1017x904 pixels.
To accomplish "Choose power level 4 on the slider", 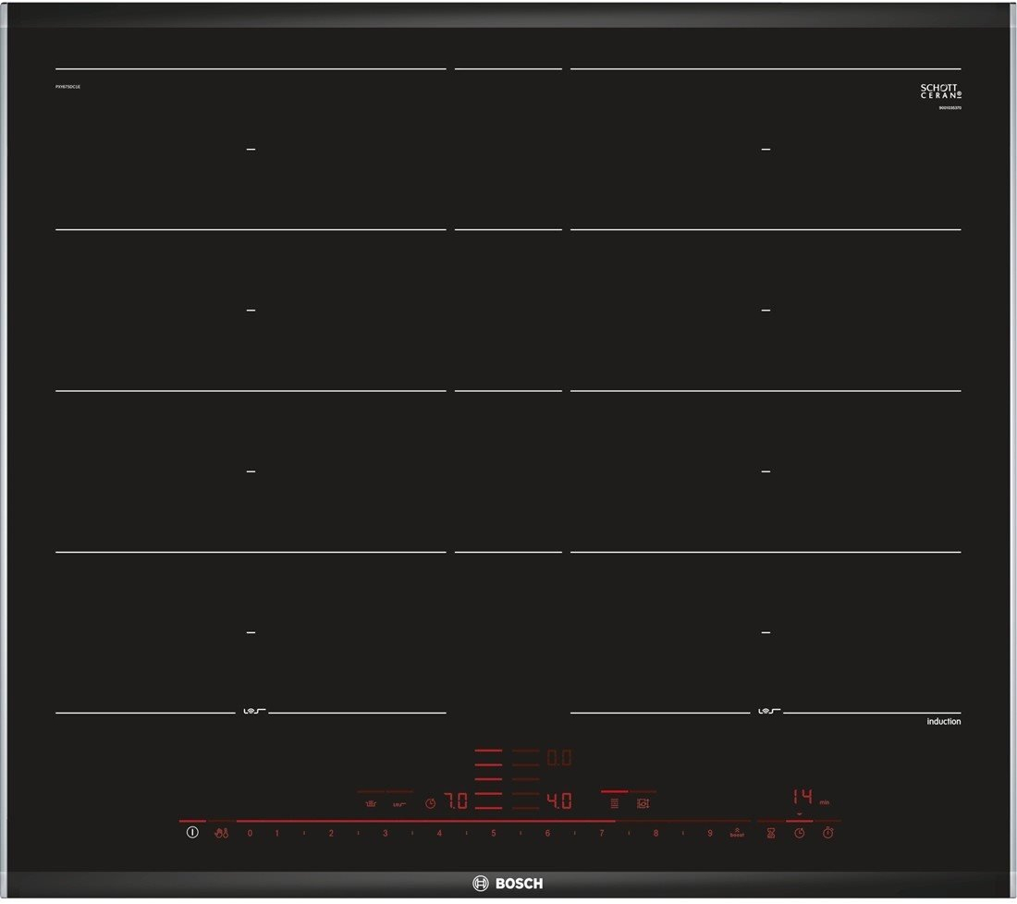I will (x=439, y=834).
